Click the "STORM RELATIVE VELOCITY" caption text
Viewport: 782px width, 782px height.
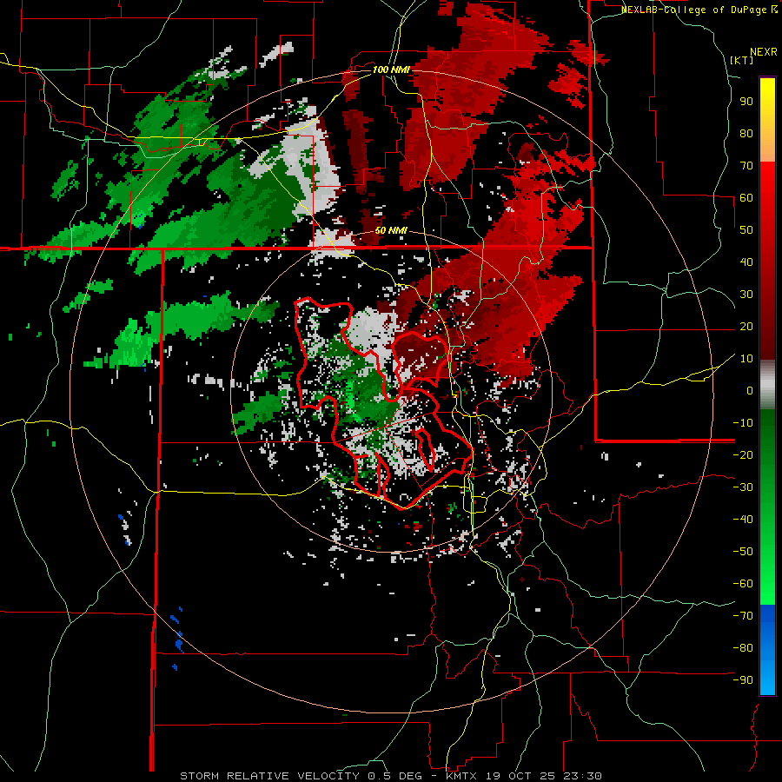269,776
